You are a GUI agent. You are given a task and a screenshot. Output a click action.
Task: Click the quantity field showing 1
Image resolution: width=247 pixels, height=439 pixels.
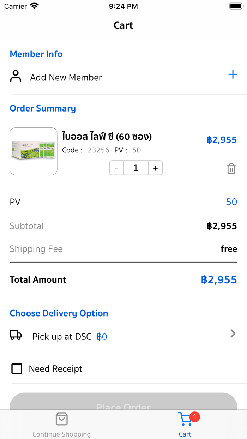pyautogui.click(x=136, y=168)
